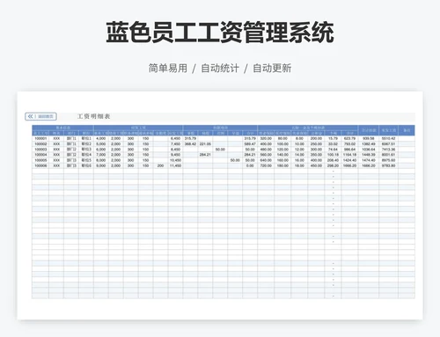Image resolution: width=440 pixels, height=337 pixels.
Task: Select the bonus cell 200 in row 100006
Action: pyautogui.click(x=160, y=165)
